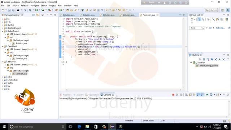Click the Smart Insert status bar entry

point(148,121)
